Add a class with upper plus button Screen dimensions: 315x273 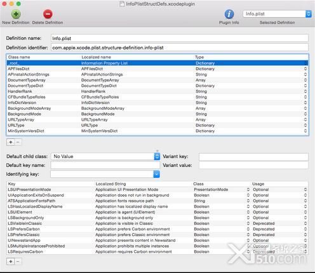pos(11,142)
